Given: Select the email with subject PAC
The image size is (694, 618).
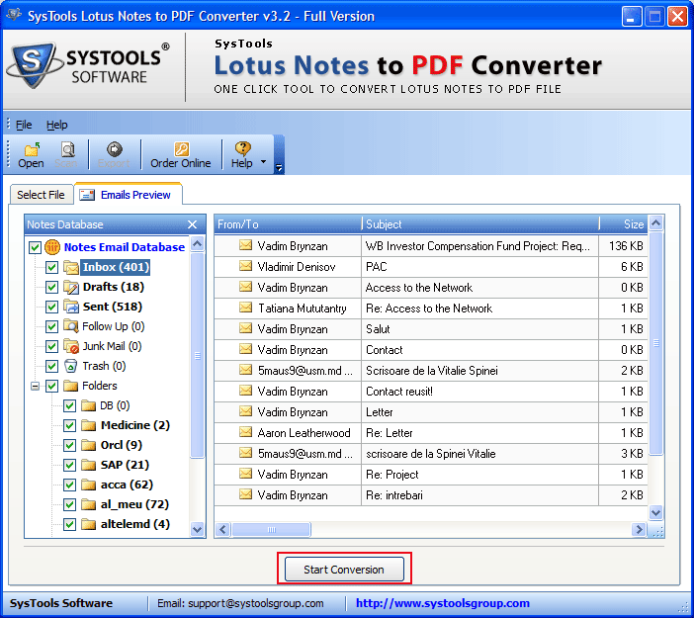Looking at the screenshot, I should [x=431, y=267].
